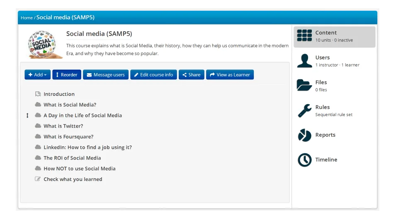Open the Add dropdown menu

pyautogui.click(x=38, y=75)
